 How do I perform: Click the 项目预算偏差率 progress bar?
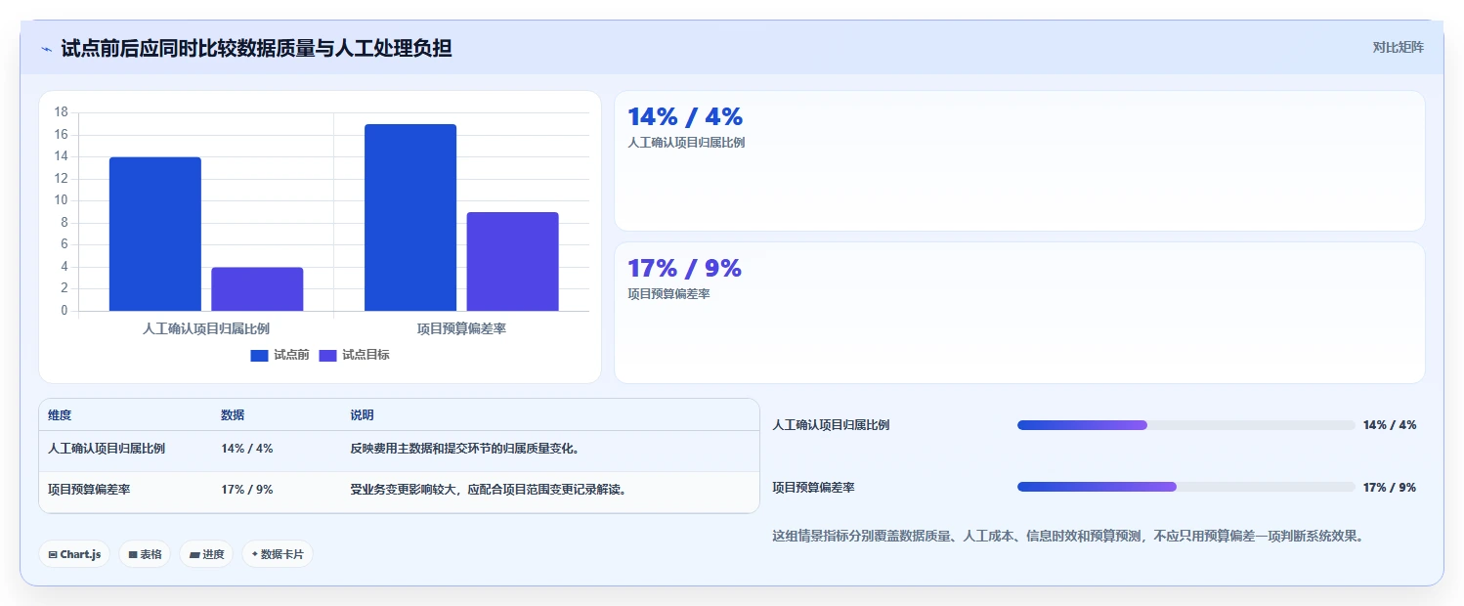1186,487
